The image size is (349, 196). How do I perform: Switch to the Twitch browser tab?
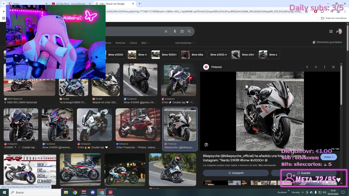[27, 4]
